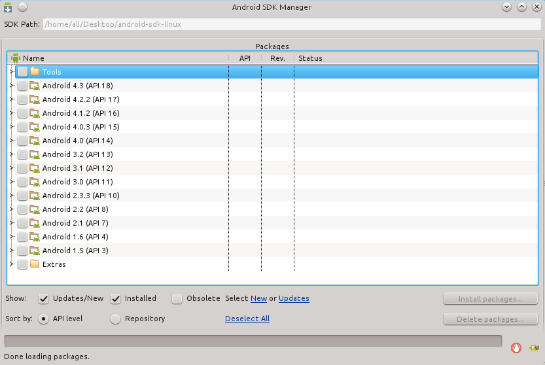Click the Android 4.0 (API 14) platform icon
The height and width of the screenshot is (365, 545).
coord(35,141)
